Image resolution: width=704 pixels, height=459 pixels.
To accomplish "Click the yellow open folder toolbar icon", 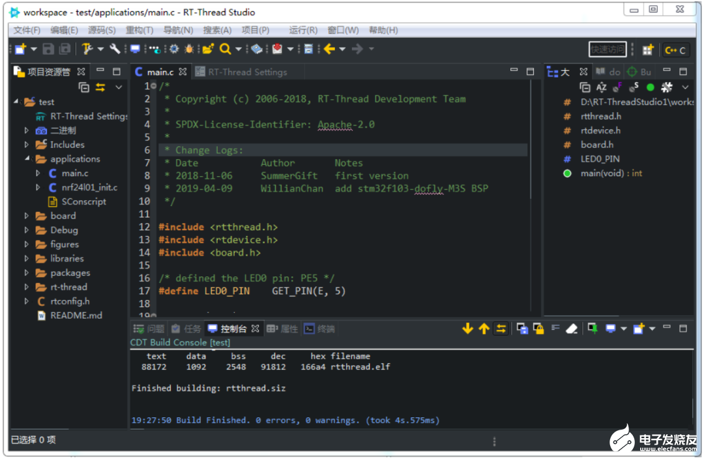I will click(x=208, y=49).
